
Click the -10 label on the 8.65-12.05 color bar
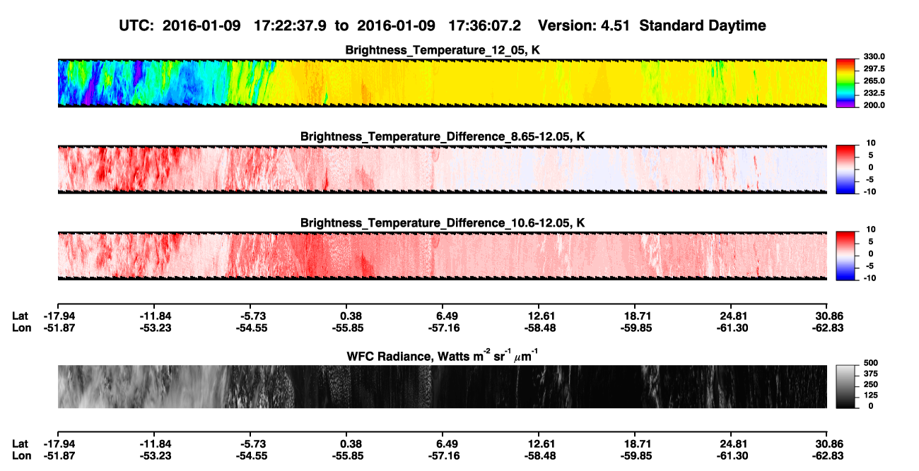pyautogui.click(x=870, y=191)
